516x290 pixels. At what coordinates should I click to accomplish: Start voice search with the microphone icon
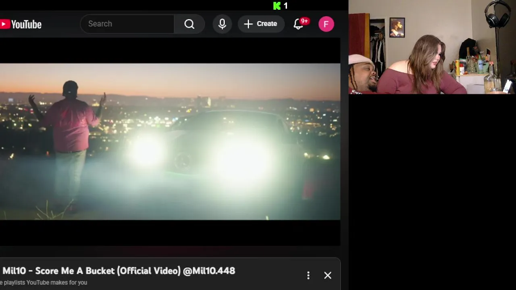click(x=222, y=24)
